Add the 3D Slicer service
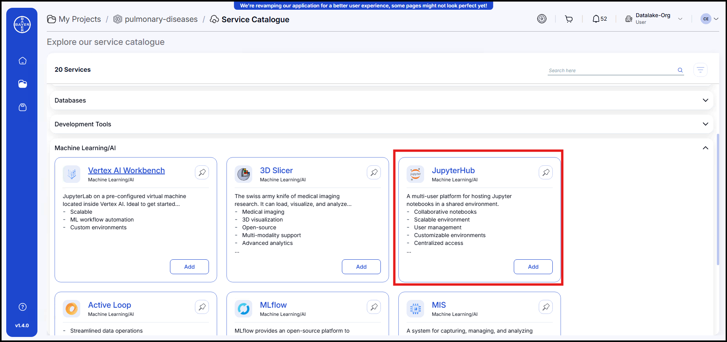This screenshot has width=727, height=342. (x=361, y=267)
